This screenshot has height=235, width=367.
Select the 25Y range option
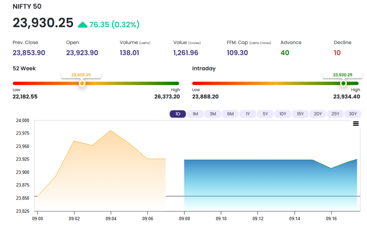(335, 114)
